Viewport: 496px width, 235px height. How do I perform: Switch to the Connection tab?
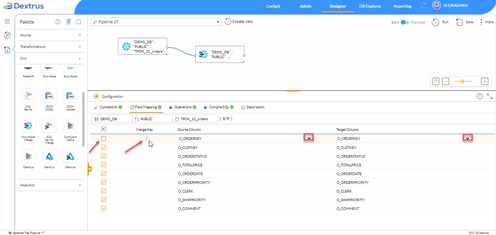click(108, 107)
